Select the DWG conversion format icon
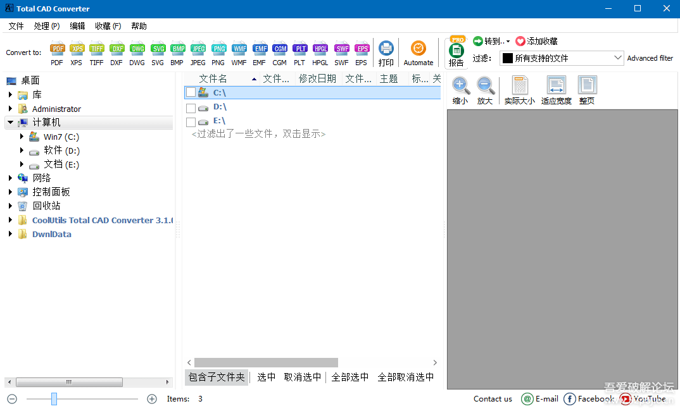The width and height of the screenshot is (680, 411). point(137,49)
